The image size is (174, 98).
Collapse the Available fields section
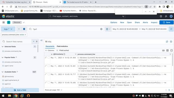[2, 72]
